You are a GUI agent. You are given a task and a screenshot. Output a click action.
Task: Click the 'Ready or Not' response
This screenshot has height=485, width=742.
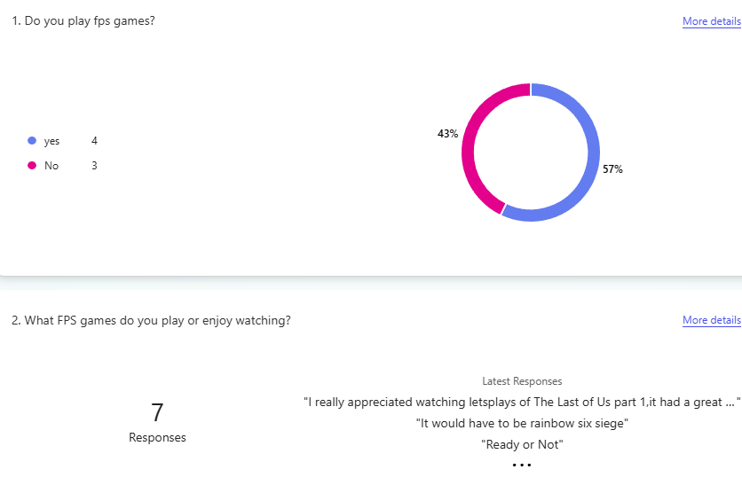(x=522, y=444)
